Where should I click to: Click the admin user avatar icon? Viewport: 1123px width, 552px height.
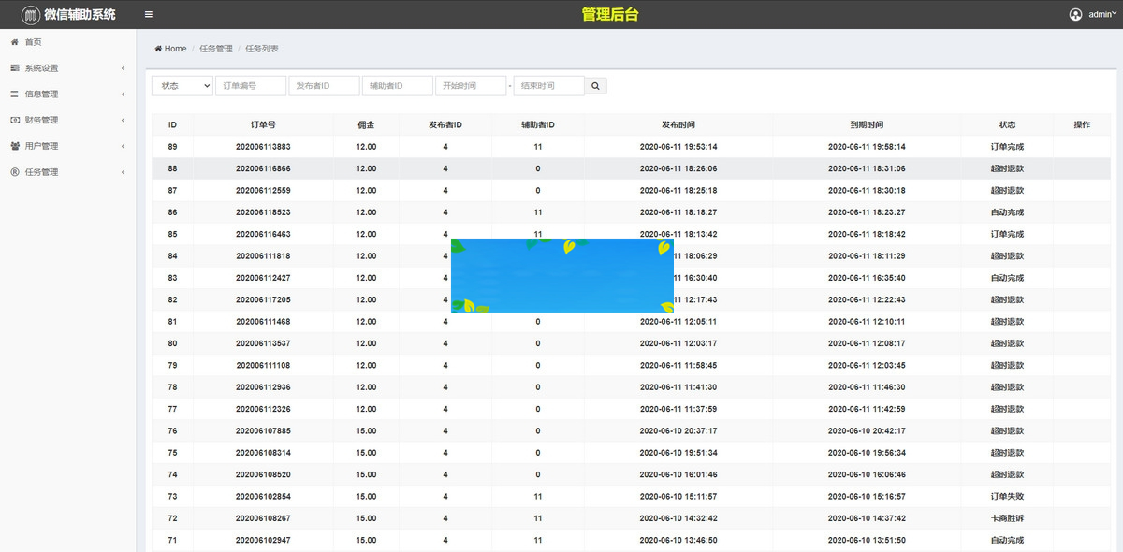click(x=1075, y=15)
